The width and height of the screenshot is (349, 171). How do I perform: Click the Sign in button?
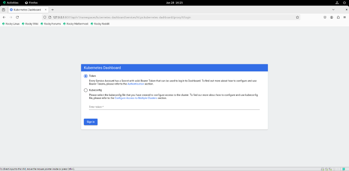tap(91, 122)
